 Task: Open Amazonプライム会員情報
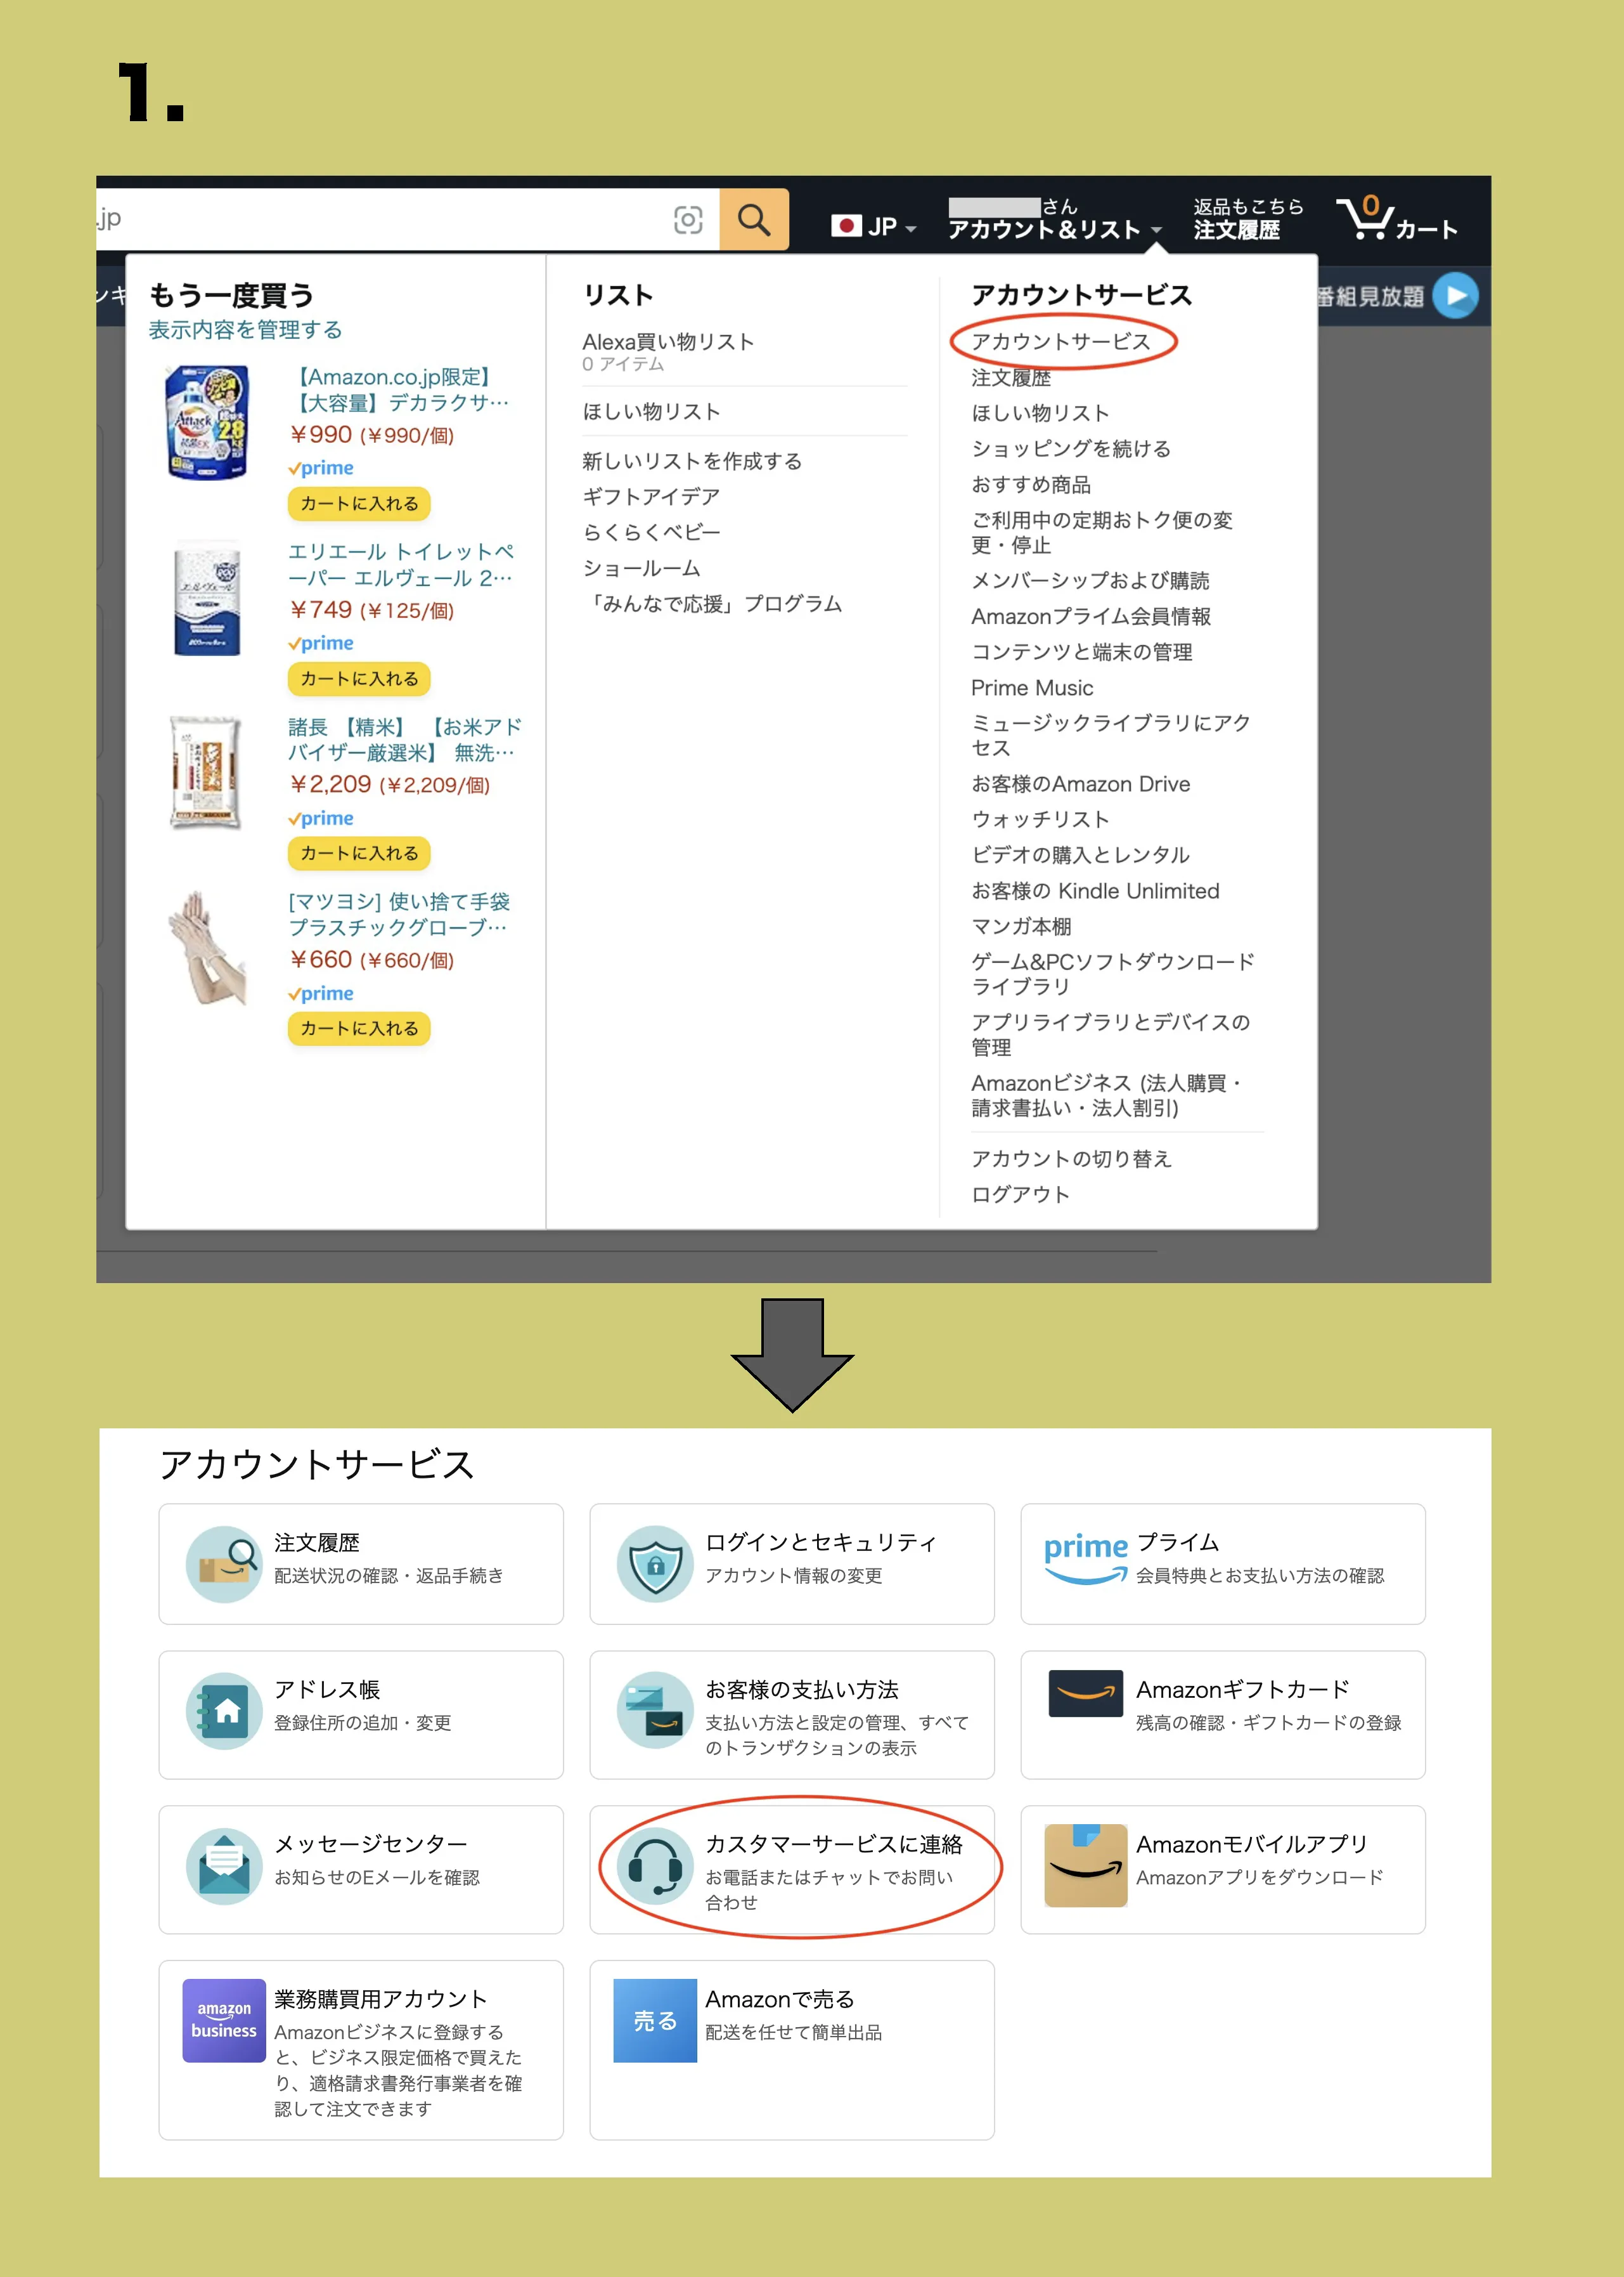tap(1091, 617)
